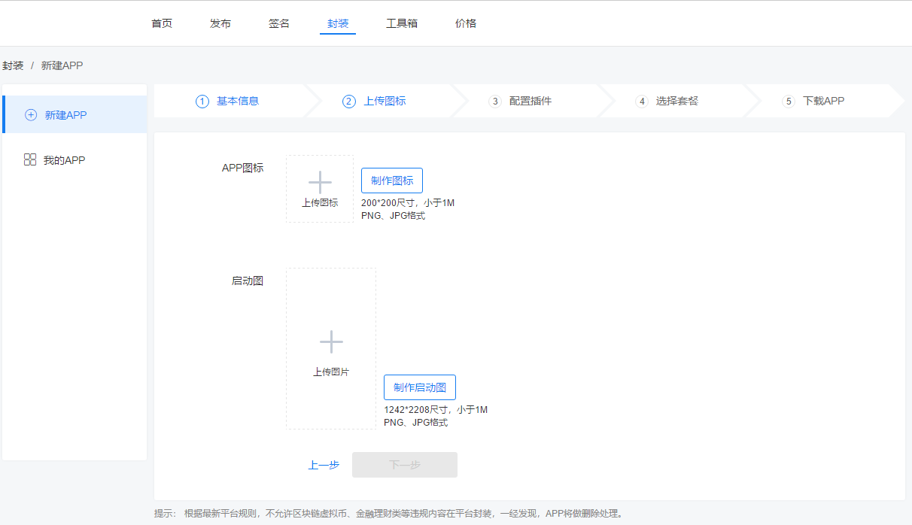Image resolution: width=912 pixels, height=525 pixels.
Task: Click the 封装 breadcrumb link
Action: (13, 65)
